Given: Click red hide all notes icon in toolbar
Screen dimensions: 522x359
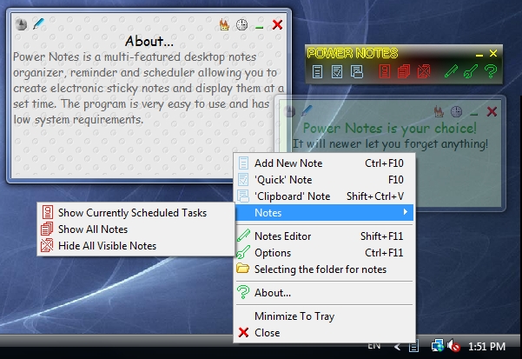Looking at the screenshot, I should tap(424, 71).
